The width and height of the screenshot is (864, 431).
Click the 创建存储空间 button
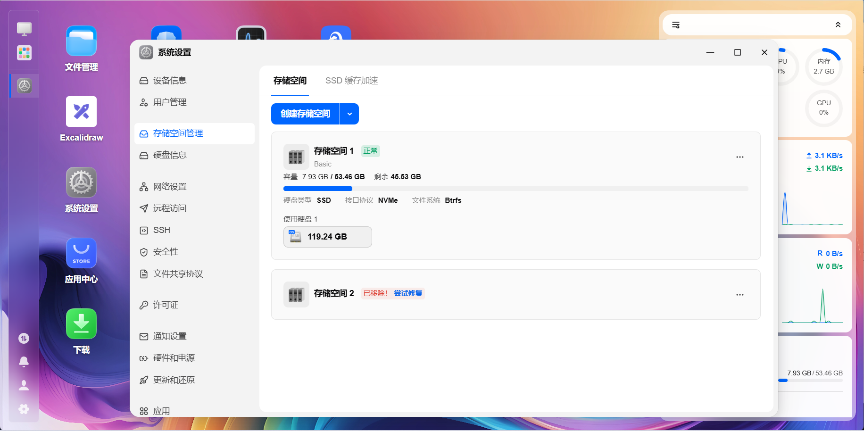[x=306, y=114]
